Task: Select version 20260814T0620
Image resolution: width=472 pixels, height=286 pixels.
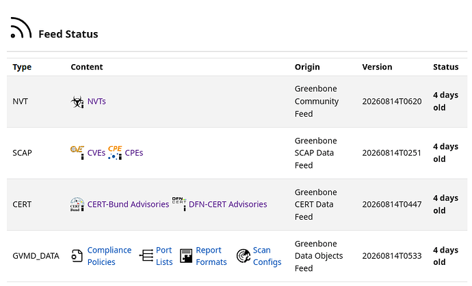Action: pyautogui.click(x=392, y=102)
